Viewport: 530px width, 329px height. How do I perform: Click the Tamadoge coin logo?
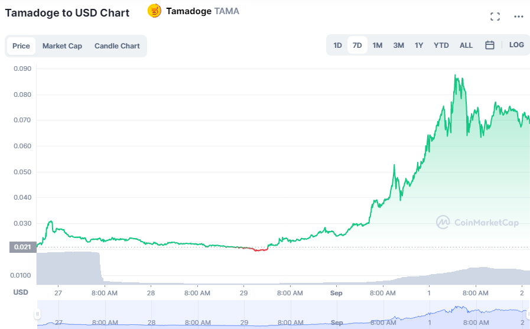tap(154, 11)
